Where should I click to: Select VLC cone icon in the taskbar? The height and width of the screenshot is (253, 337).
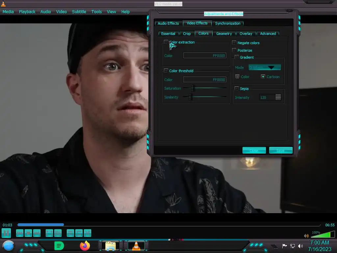136,246
